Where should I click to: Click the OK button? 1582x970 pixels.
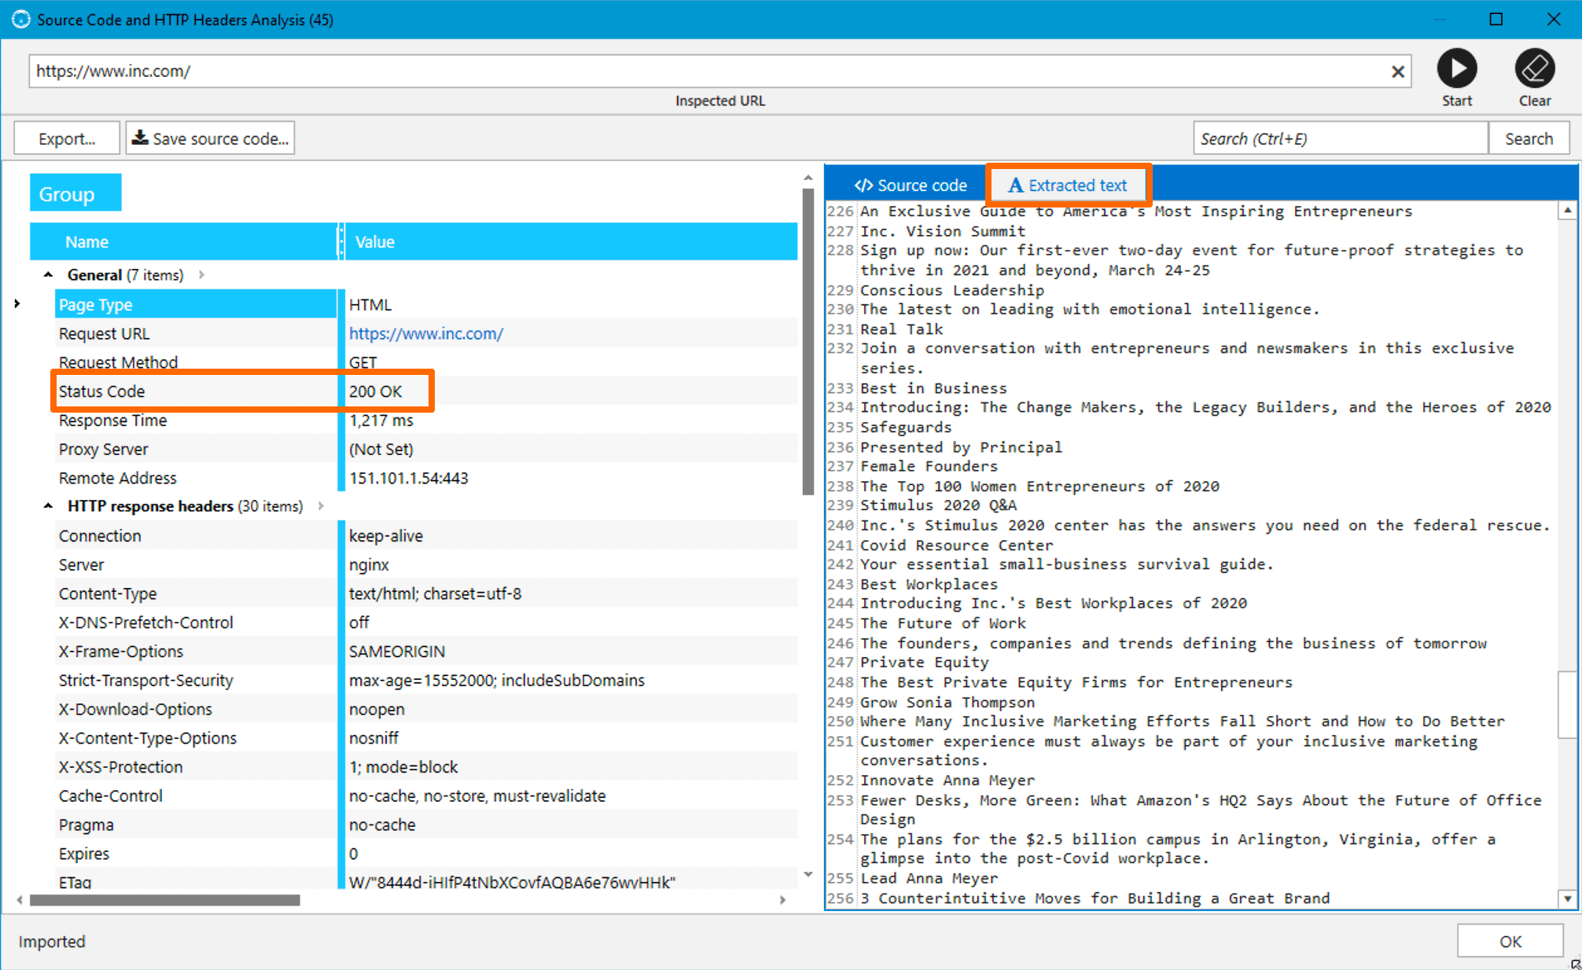[x=1510, y=941]
